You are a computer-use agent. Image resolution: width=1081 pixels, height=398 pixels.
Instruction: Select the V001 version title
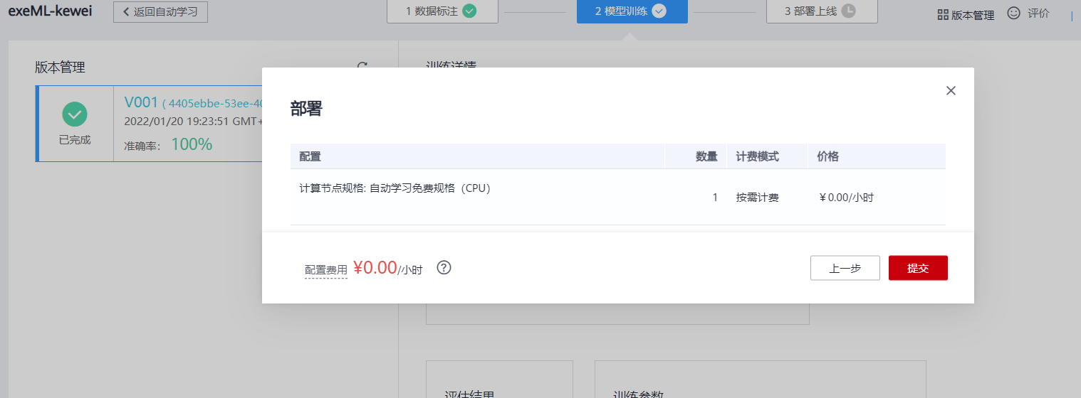pos(141,102)
